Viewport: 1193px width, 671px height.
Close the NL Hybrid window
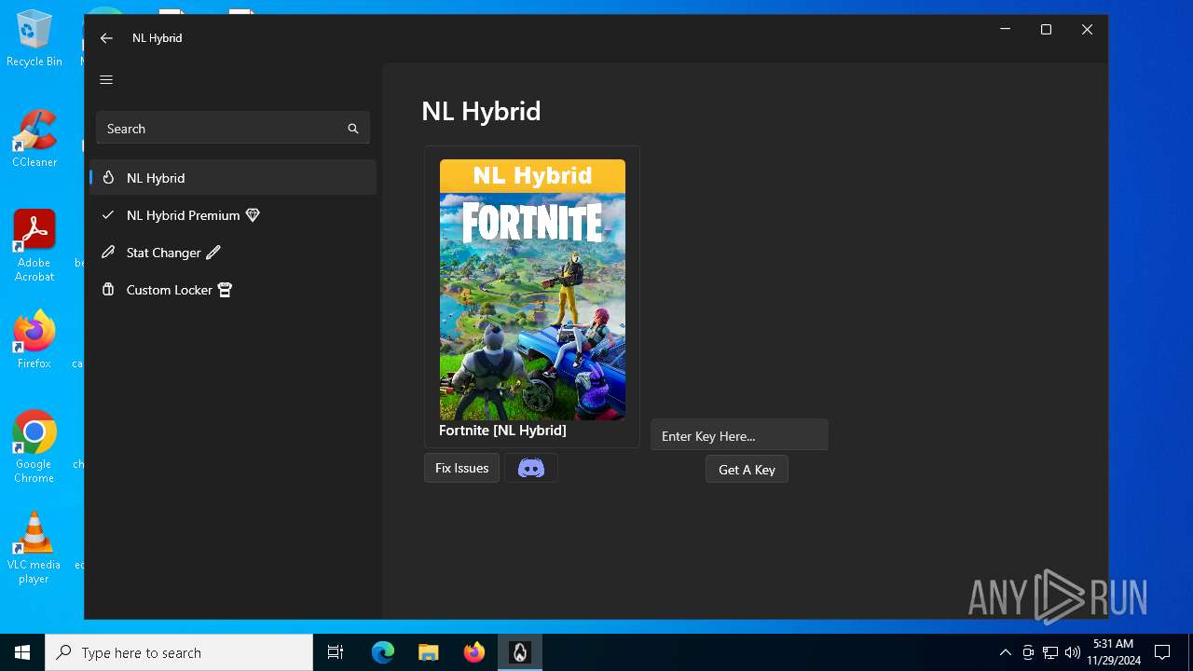click(1087, 30)
